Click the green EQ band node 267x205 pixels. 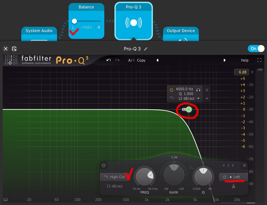[x=189, y=109]
